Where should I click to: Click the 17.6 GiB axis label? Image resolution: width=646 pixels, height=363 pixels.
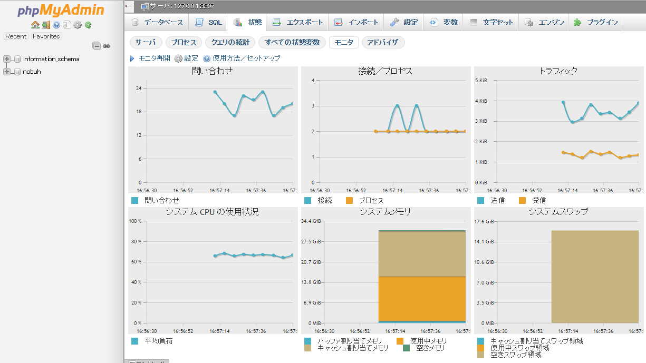click(x=483, y=221)
